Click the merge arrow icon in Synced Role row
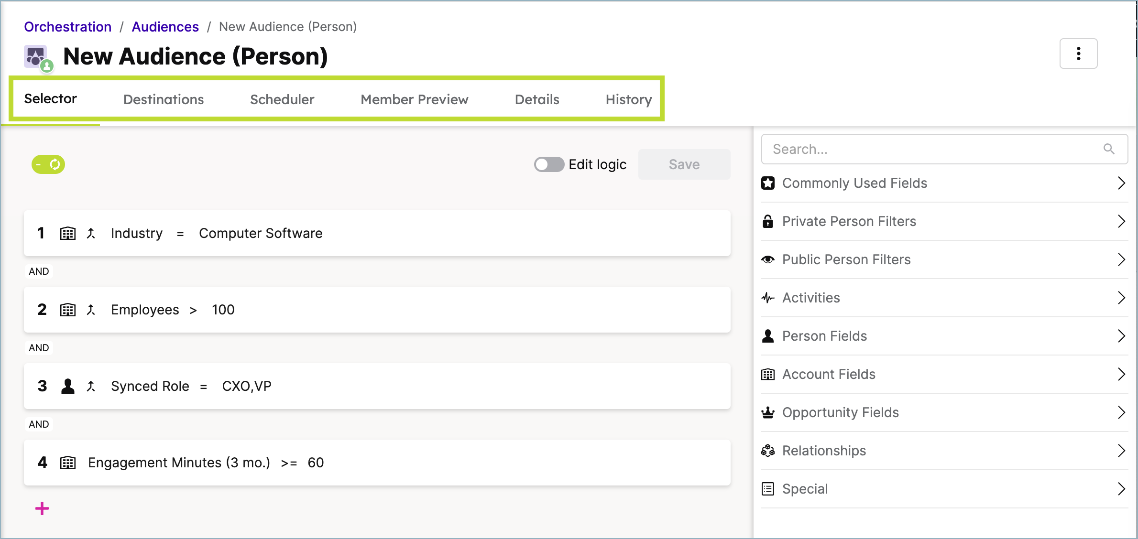 [x=91, y=386]
